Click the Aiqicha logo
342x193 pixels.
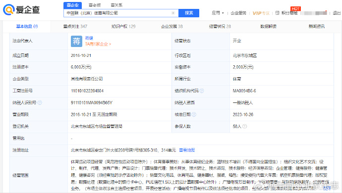(x=21, y=10)
